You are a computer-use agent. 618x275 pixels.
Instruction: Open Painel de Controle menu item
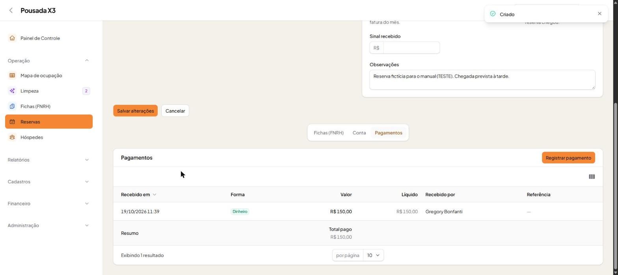pyautogui.click(x=49, y=38)
